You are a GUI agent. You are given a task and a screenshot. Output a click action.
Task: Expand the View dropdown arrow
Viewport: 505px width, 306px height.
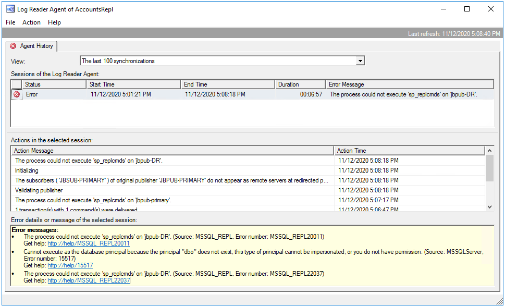click(x=360, y=61)
